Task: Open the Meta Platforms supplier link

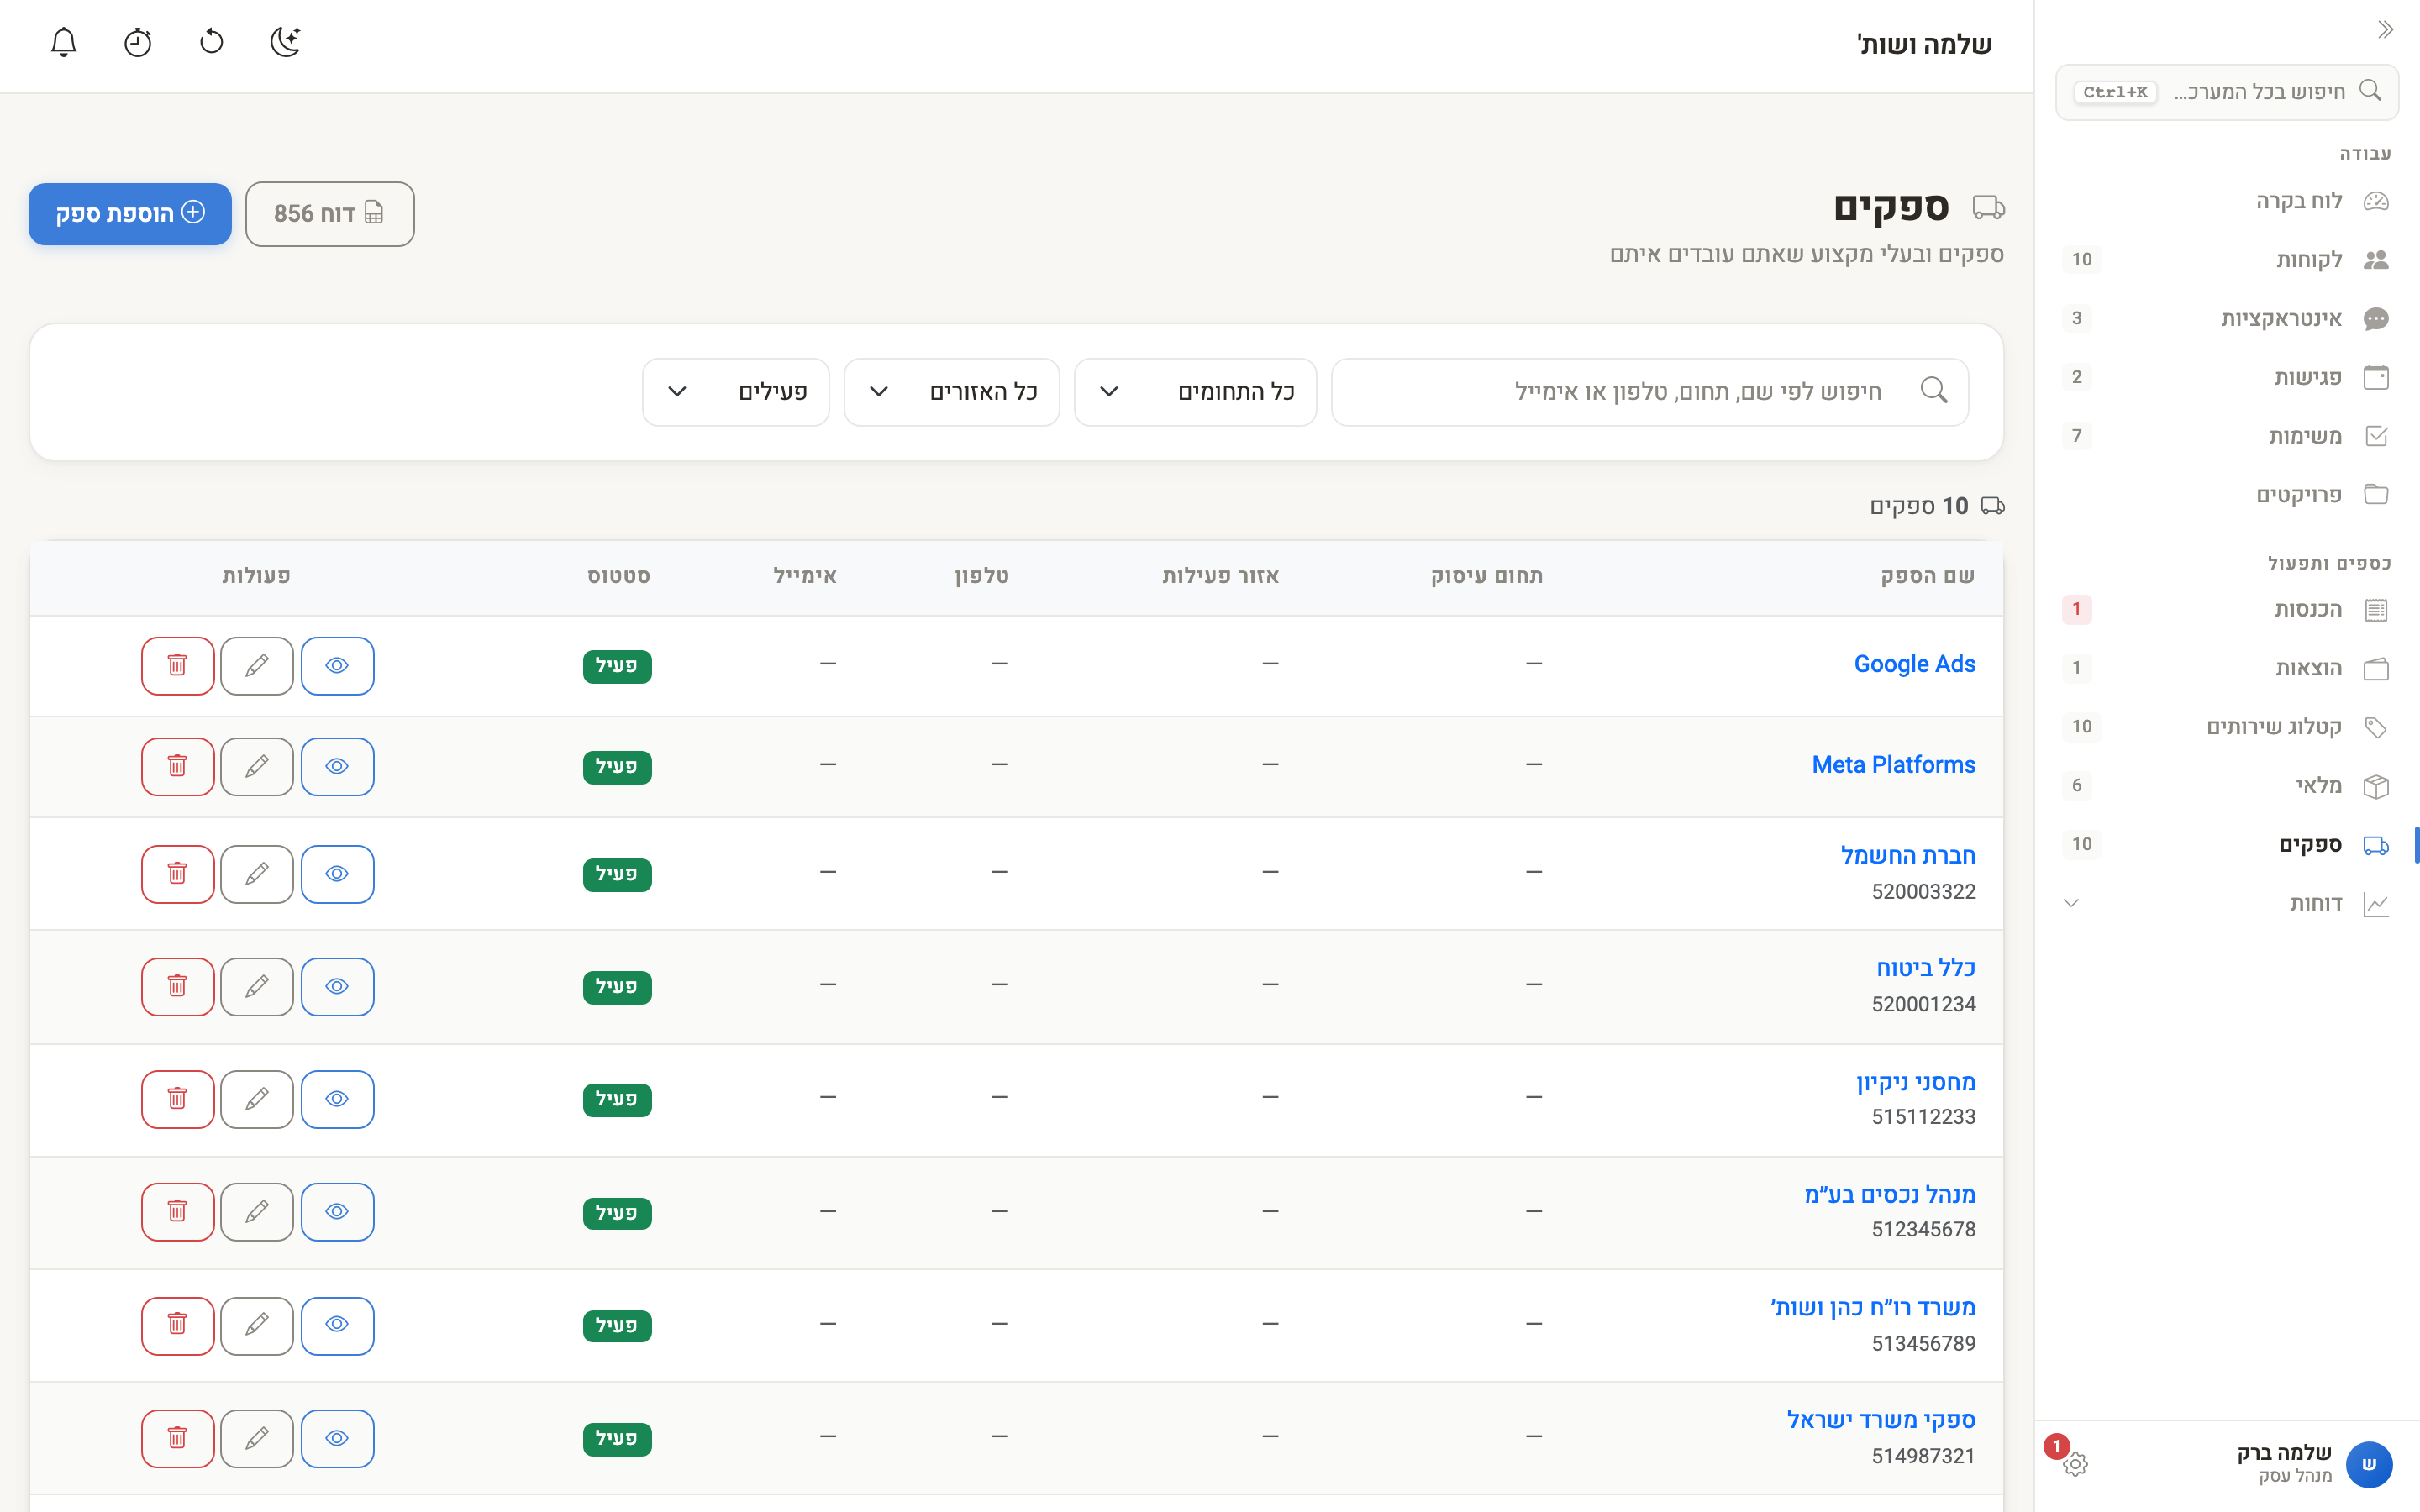Action: coord(1893,765)
